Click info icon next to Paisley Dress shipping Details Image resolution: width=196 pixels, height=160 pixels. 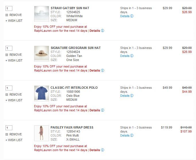[132, 135]
